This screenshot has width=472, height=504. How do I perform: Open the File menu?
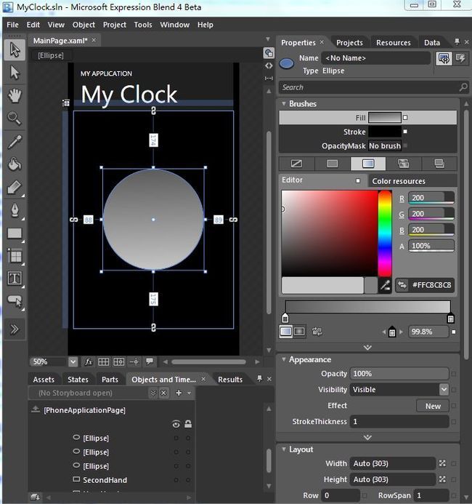pos(12,25)
